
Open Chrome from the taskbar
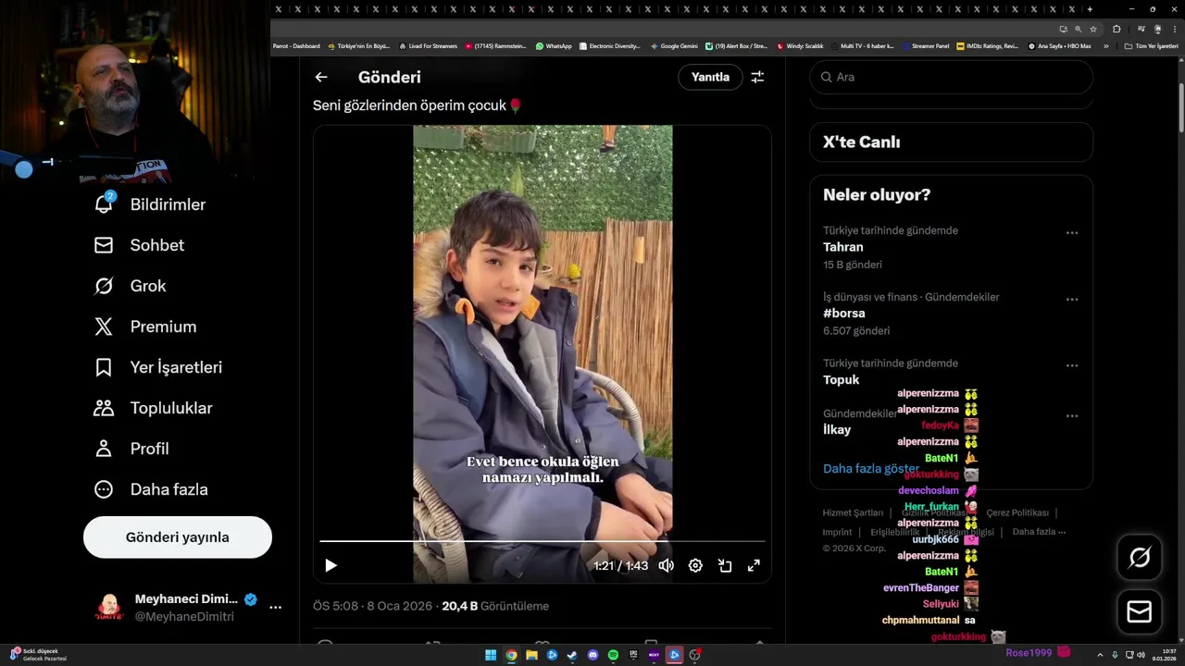click(x=511, y=655)
